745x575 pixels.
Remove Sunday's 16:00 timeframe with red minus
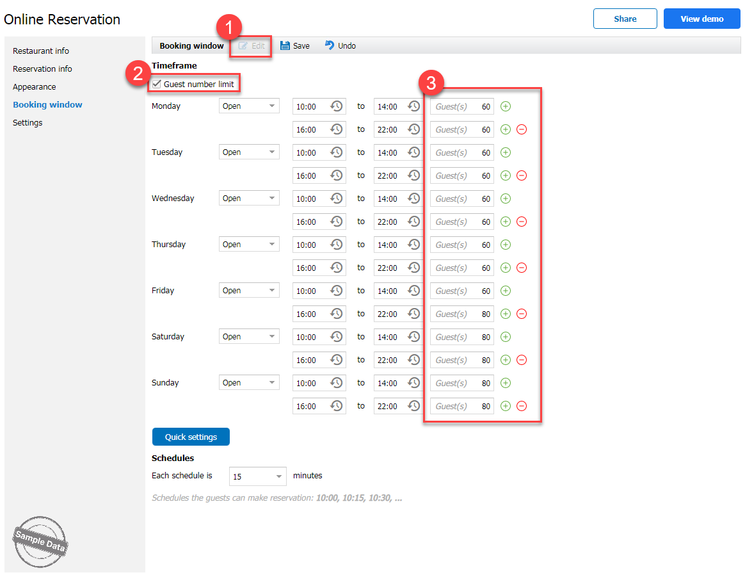(x=522, y=406)
